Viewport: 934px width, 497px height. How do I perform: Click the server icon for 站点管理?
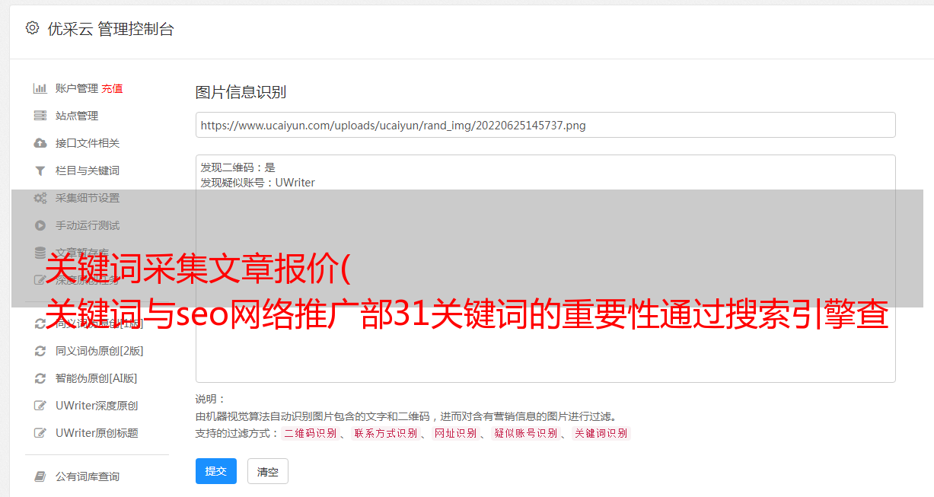point(40,116)
